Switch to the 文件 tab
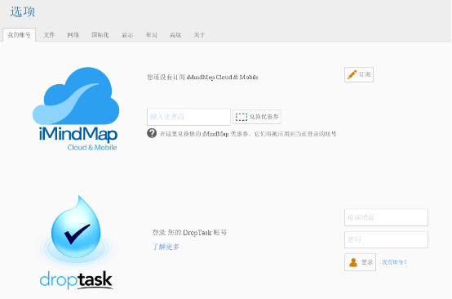 49,35
